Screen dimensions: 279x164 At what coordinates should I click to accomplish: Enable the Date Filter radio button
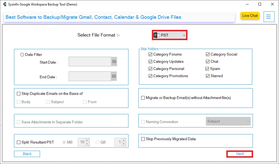click(x=22, y=54)
